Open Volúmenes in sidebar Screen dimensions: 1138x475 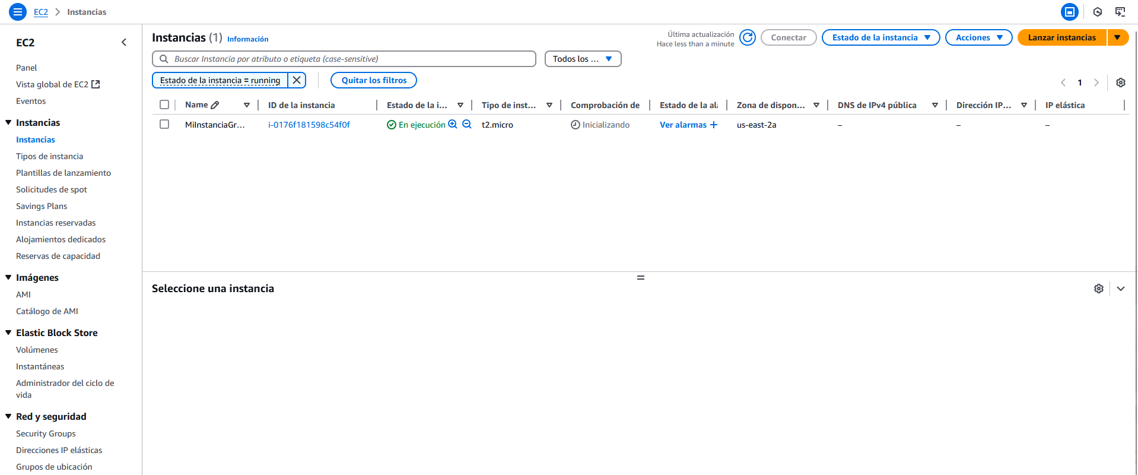[x=37, y=350]
